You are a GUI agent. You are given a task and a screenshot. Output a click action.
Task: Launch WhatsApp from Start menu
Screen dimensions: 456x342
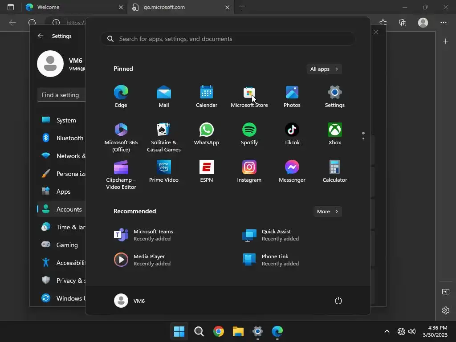point(207,134)
